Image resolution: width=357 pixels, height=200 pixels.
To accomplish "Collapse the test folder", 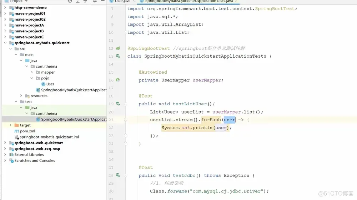I will (x=16, y=102).
